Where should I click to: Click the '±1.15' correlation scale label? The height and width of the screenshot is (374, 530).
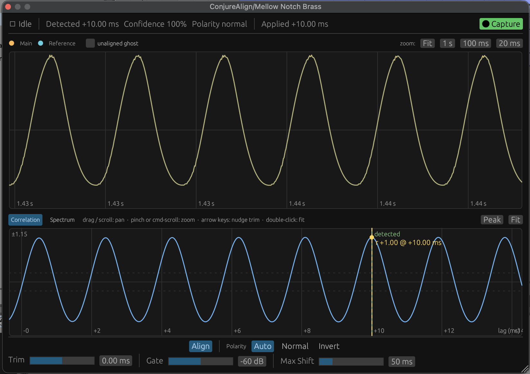(x=19, y=234)
